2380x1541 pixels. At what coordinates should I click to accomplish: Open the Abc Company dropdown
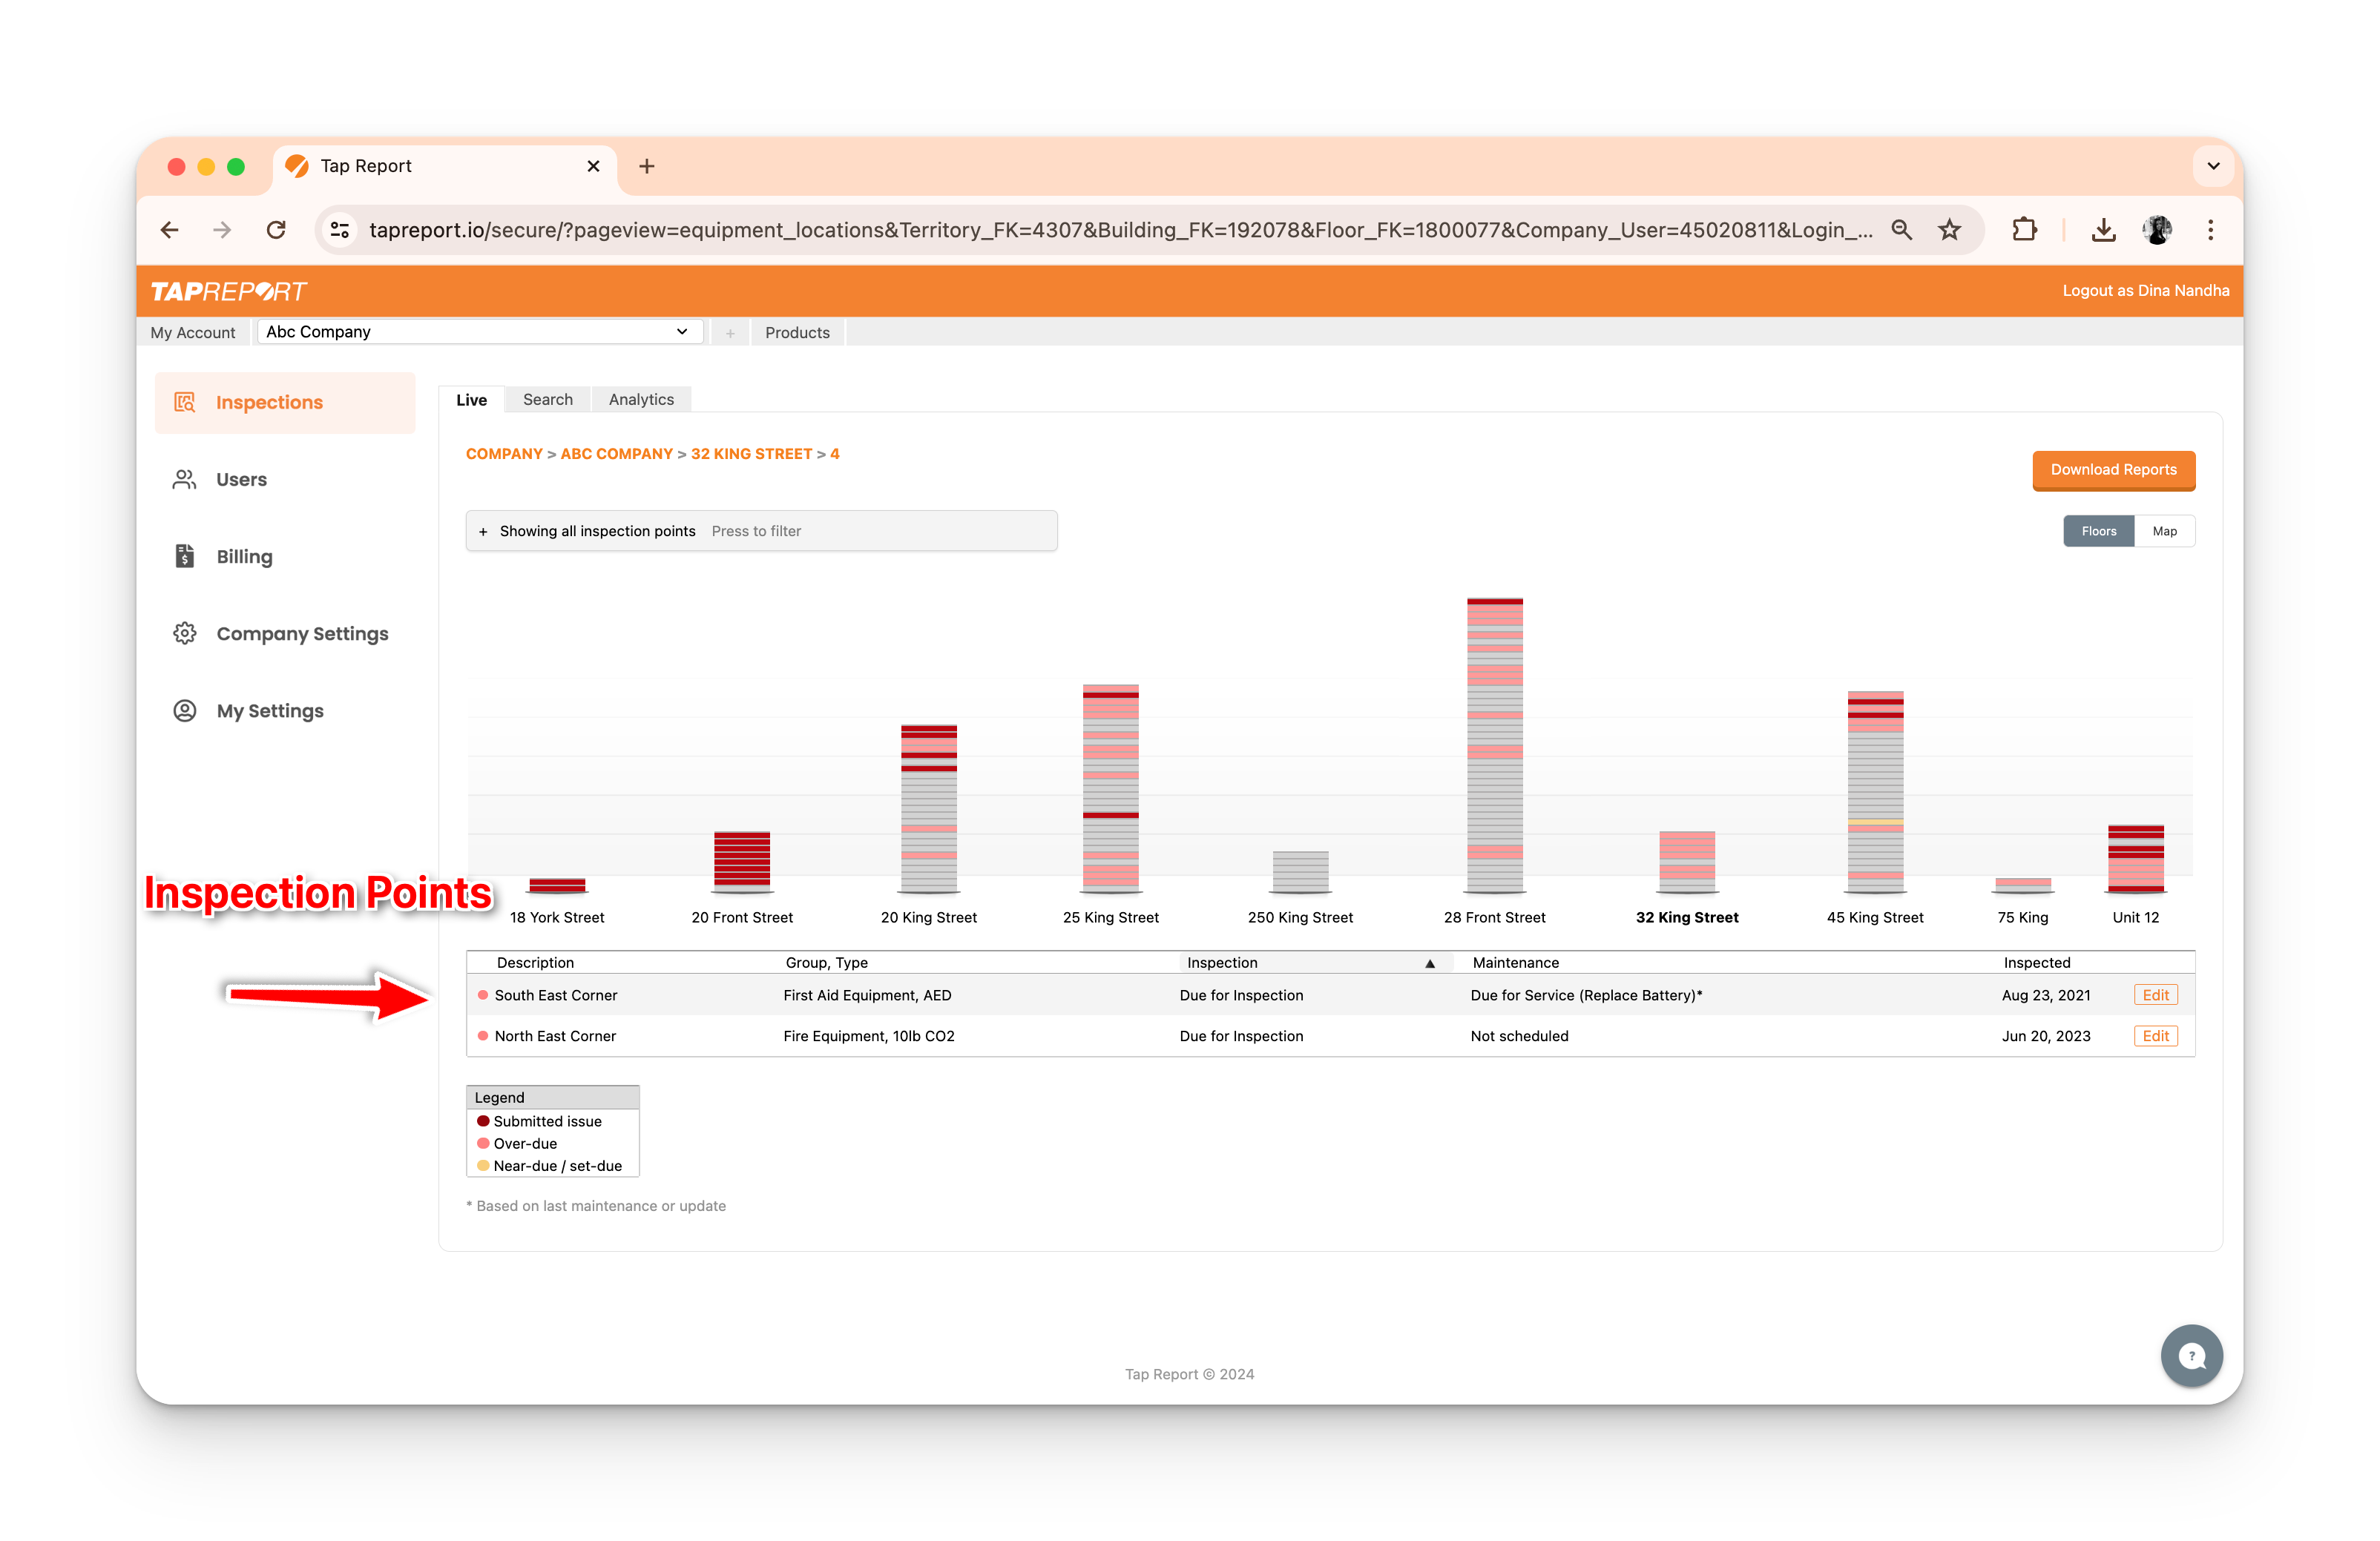pyautogui.click(x=479, y=331)
